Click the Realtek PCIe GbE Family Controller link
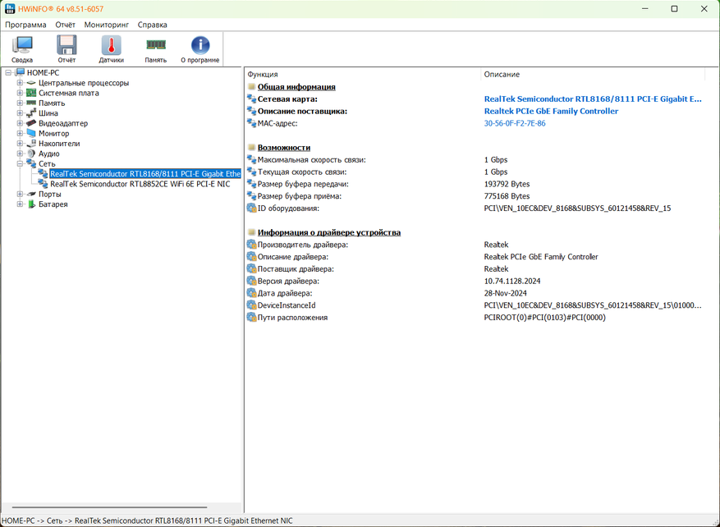Viewport: 720px width, 527px height. [x=551, y=111]
